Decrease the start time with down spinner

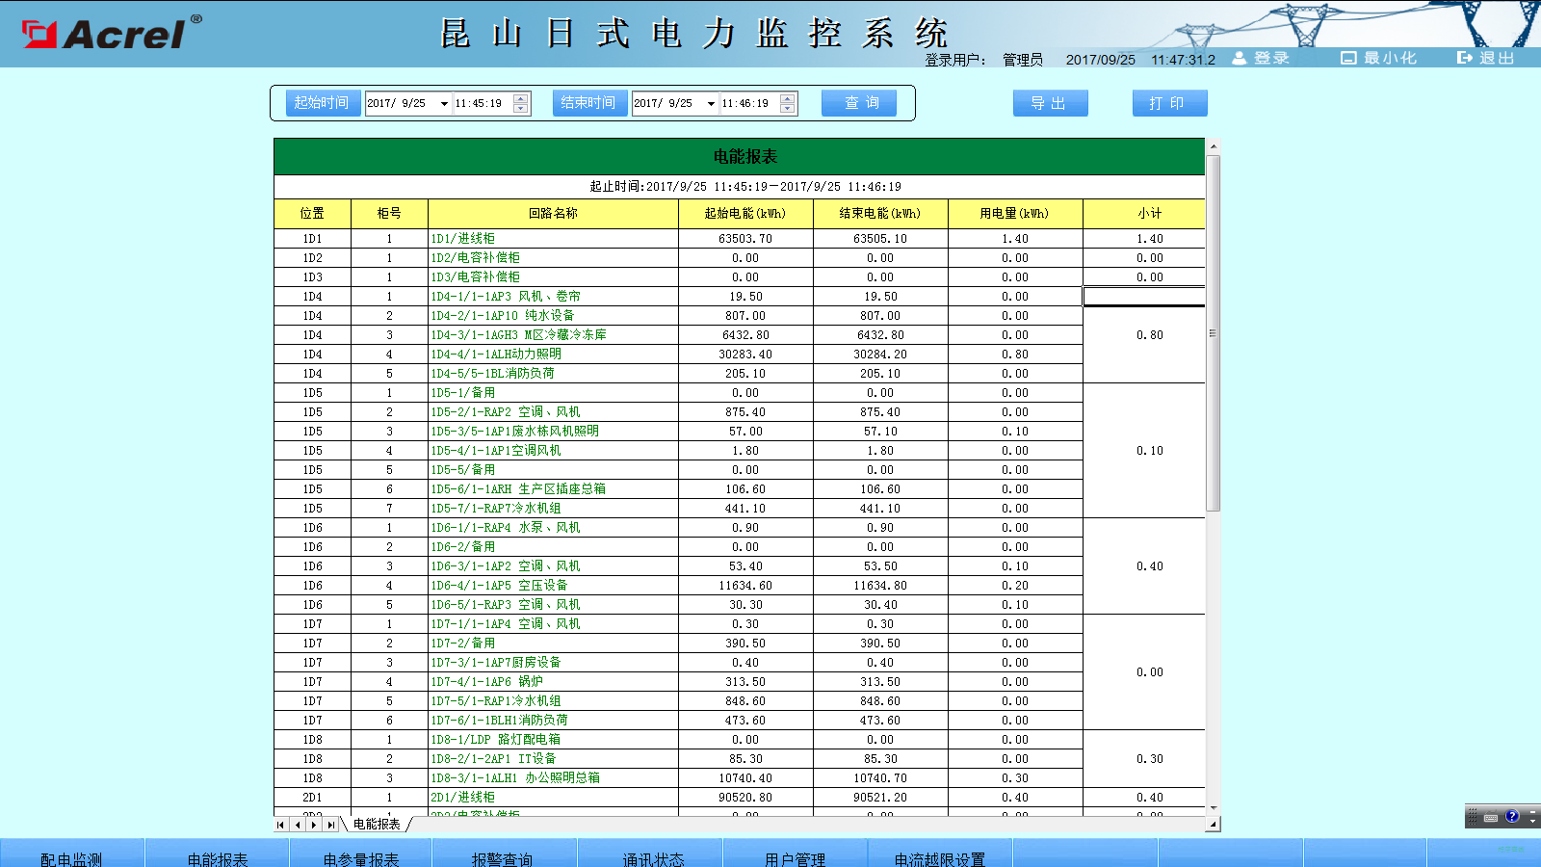point(521,108)
